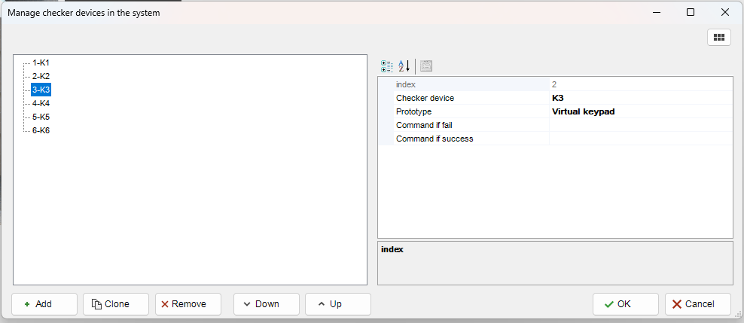Click the grid layout icon at top right

pyautogui.click(x=718, y=37)
